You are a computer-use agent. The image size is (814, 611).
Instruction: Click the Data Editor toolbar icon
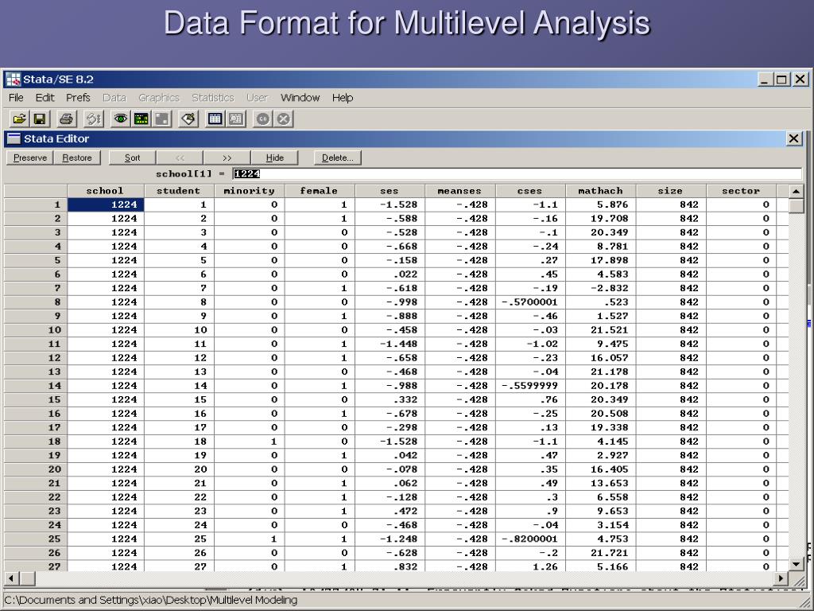[x=215, y=119]
